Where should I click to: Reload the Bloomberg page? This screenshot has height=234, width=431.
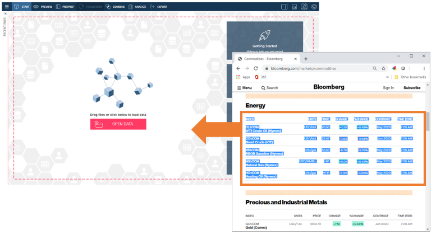click(x=256, y=68)
